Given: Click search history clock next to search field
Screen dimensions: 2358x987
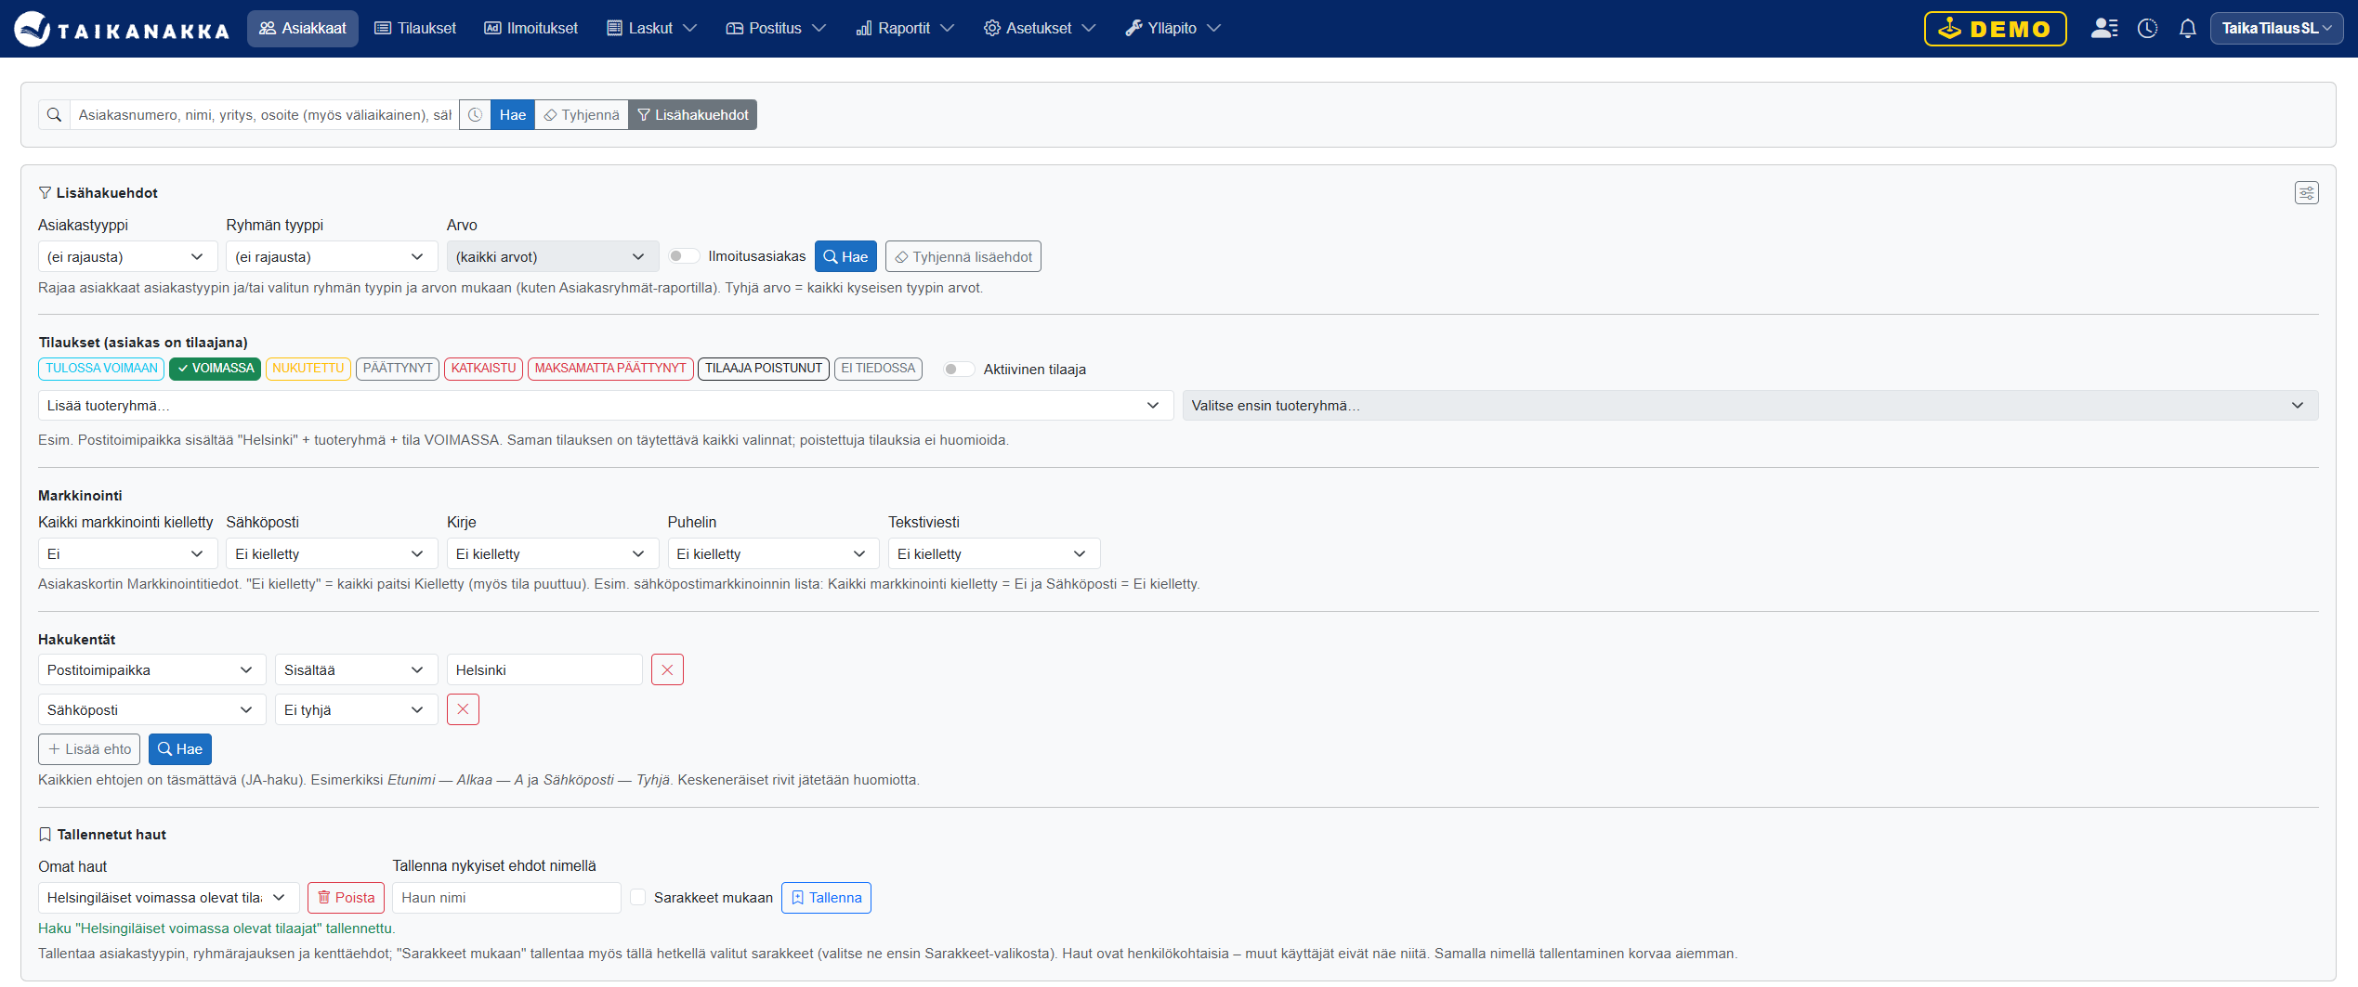Looking at the screenshot, I should coord(475,115).
